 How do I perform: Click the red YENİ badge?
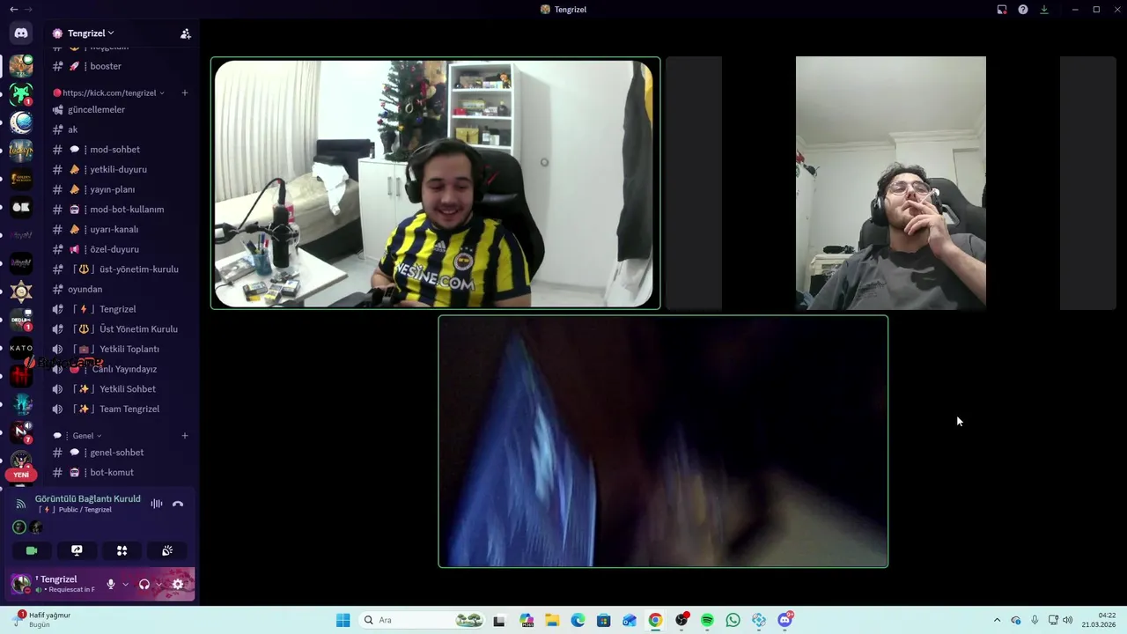click(21, 475)
